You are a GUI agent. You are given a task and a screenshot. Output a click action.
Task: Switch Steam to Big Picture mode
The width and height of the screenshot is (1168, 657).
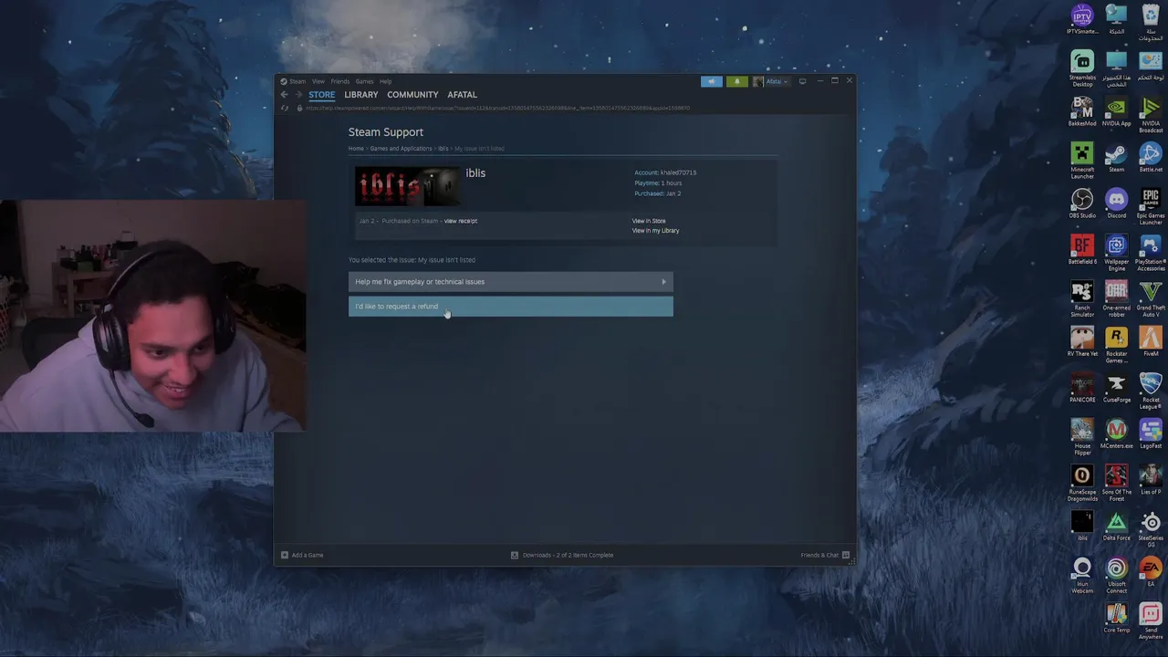pos(802,81)
